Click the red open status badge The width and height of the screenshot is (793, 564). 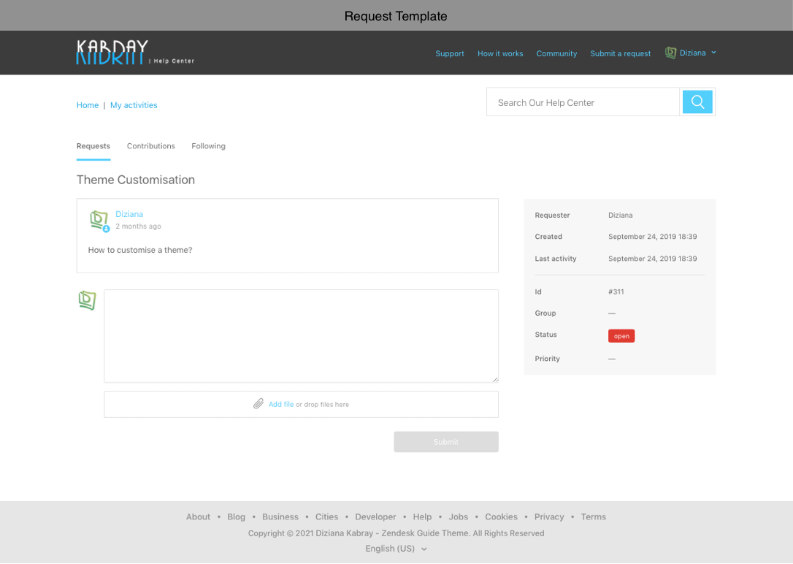(621, 336)
